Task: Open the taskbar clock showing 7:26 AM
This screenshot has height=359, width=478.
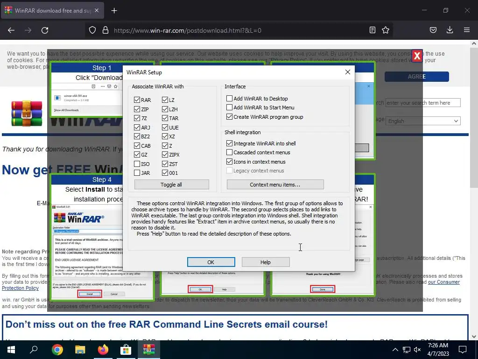Action: [438, 350]
